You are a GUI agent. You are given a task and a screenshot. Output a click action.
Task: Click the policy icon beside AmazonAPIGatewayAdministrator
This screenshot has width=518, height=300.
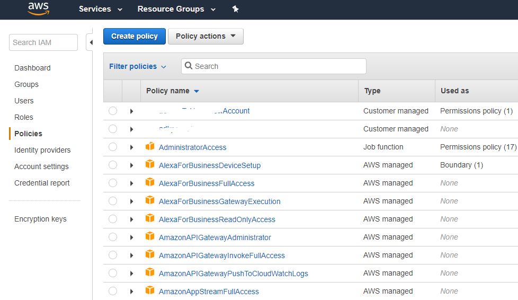pyautogui.click(x=150, y=236)
